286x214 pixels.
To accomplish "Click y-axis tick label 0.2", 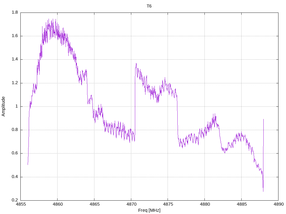I will 15,200.
